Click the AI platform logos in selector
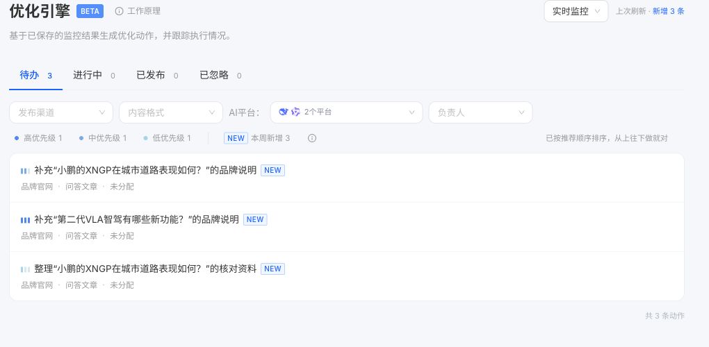 click(x=289, y=112)
